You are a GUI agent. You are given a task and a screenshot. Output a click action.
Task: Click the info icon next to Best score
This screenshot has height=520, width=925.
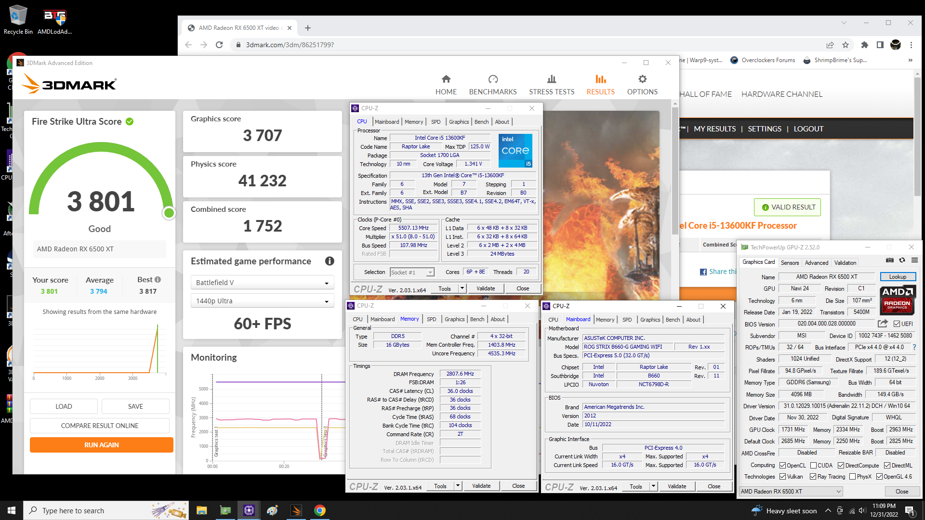tap(158, 279)
